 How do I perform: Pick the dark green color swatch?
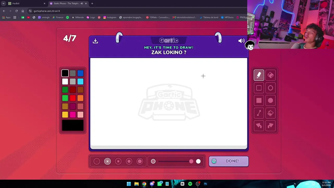click(x=65, y=90)
